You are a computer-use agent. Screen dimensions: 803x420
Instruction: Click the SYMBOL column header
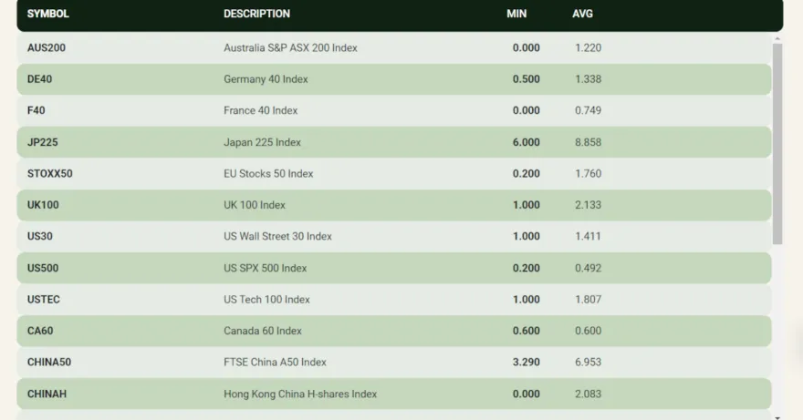coord(48,14)
